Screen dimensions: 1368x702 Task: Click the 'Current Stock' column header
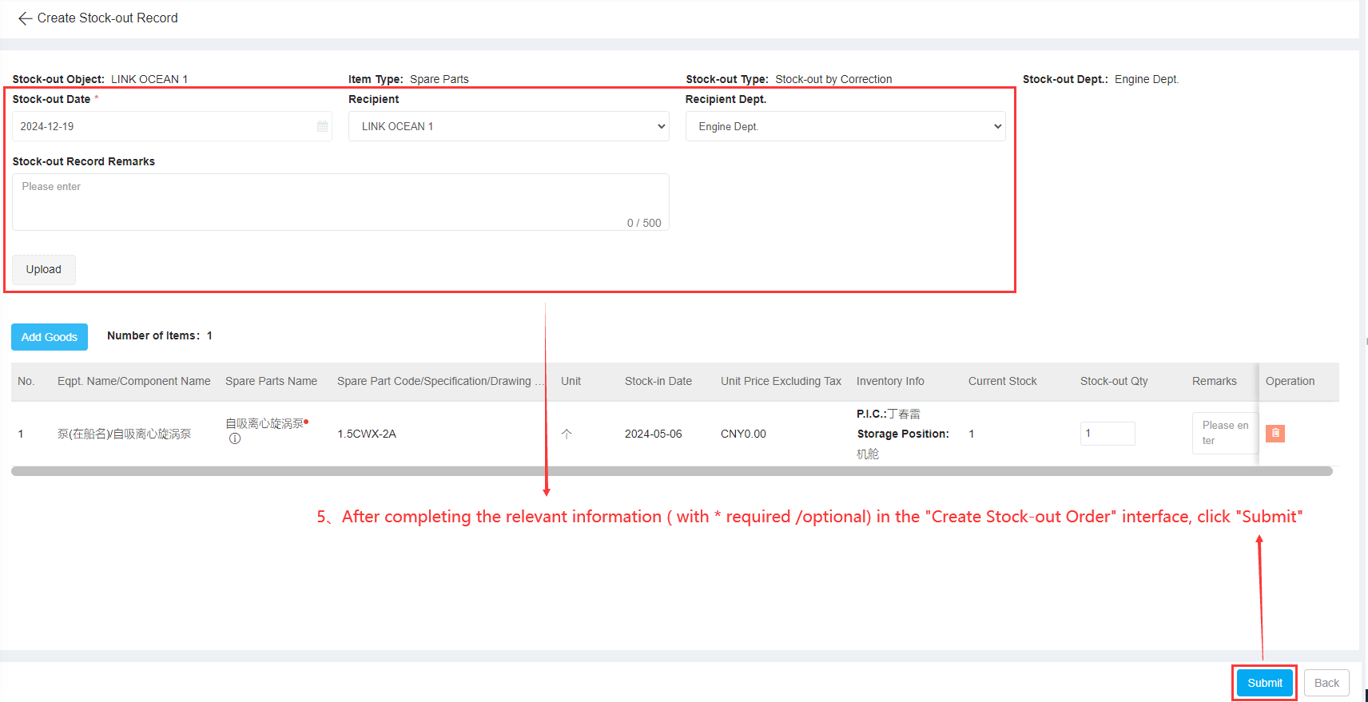pyautogui.click(x=1003, y=381)
